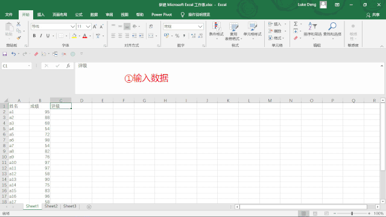Open Undo history dropdown

pos(19,54)
